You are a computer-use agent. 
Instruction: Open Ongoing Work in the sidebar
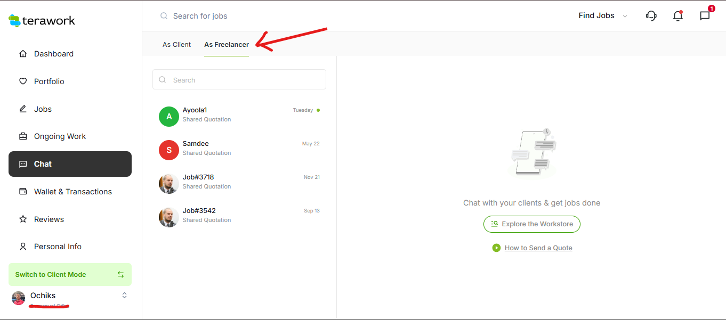coord(60,136)
